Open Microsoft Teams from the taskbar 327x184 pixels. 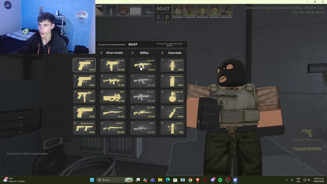pyautogui.click(x=153, y=180)
